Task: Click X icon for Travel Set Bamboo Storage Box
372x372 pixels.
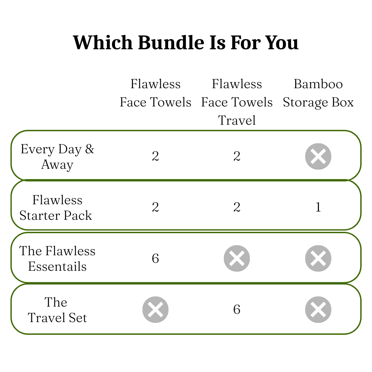Action: coord(318,309)
